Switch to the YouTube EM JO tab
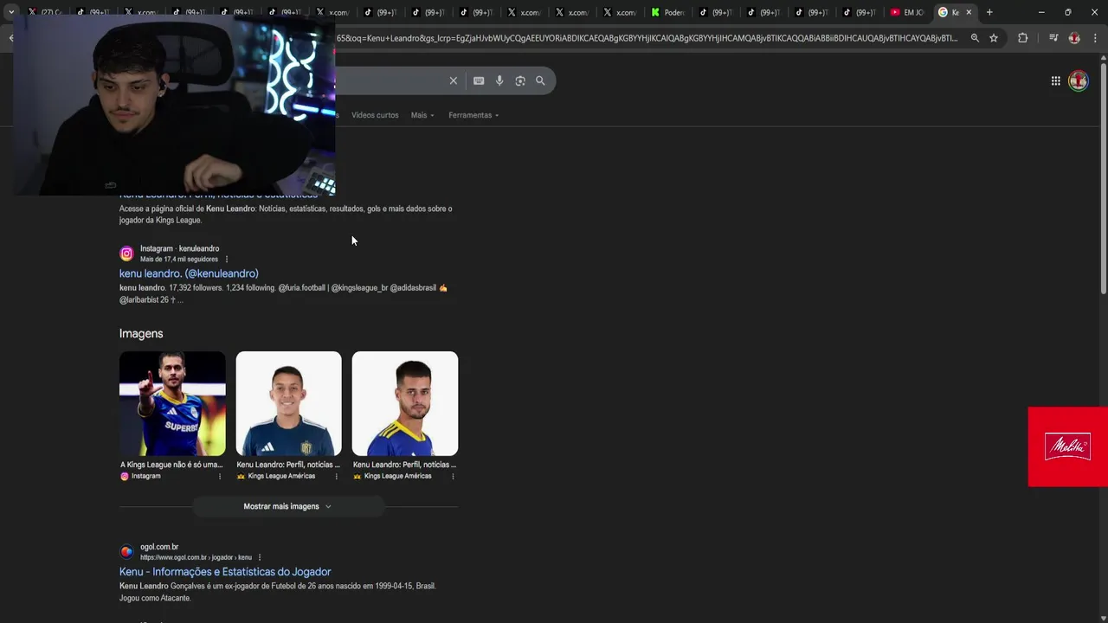 [907, 12]
